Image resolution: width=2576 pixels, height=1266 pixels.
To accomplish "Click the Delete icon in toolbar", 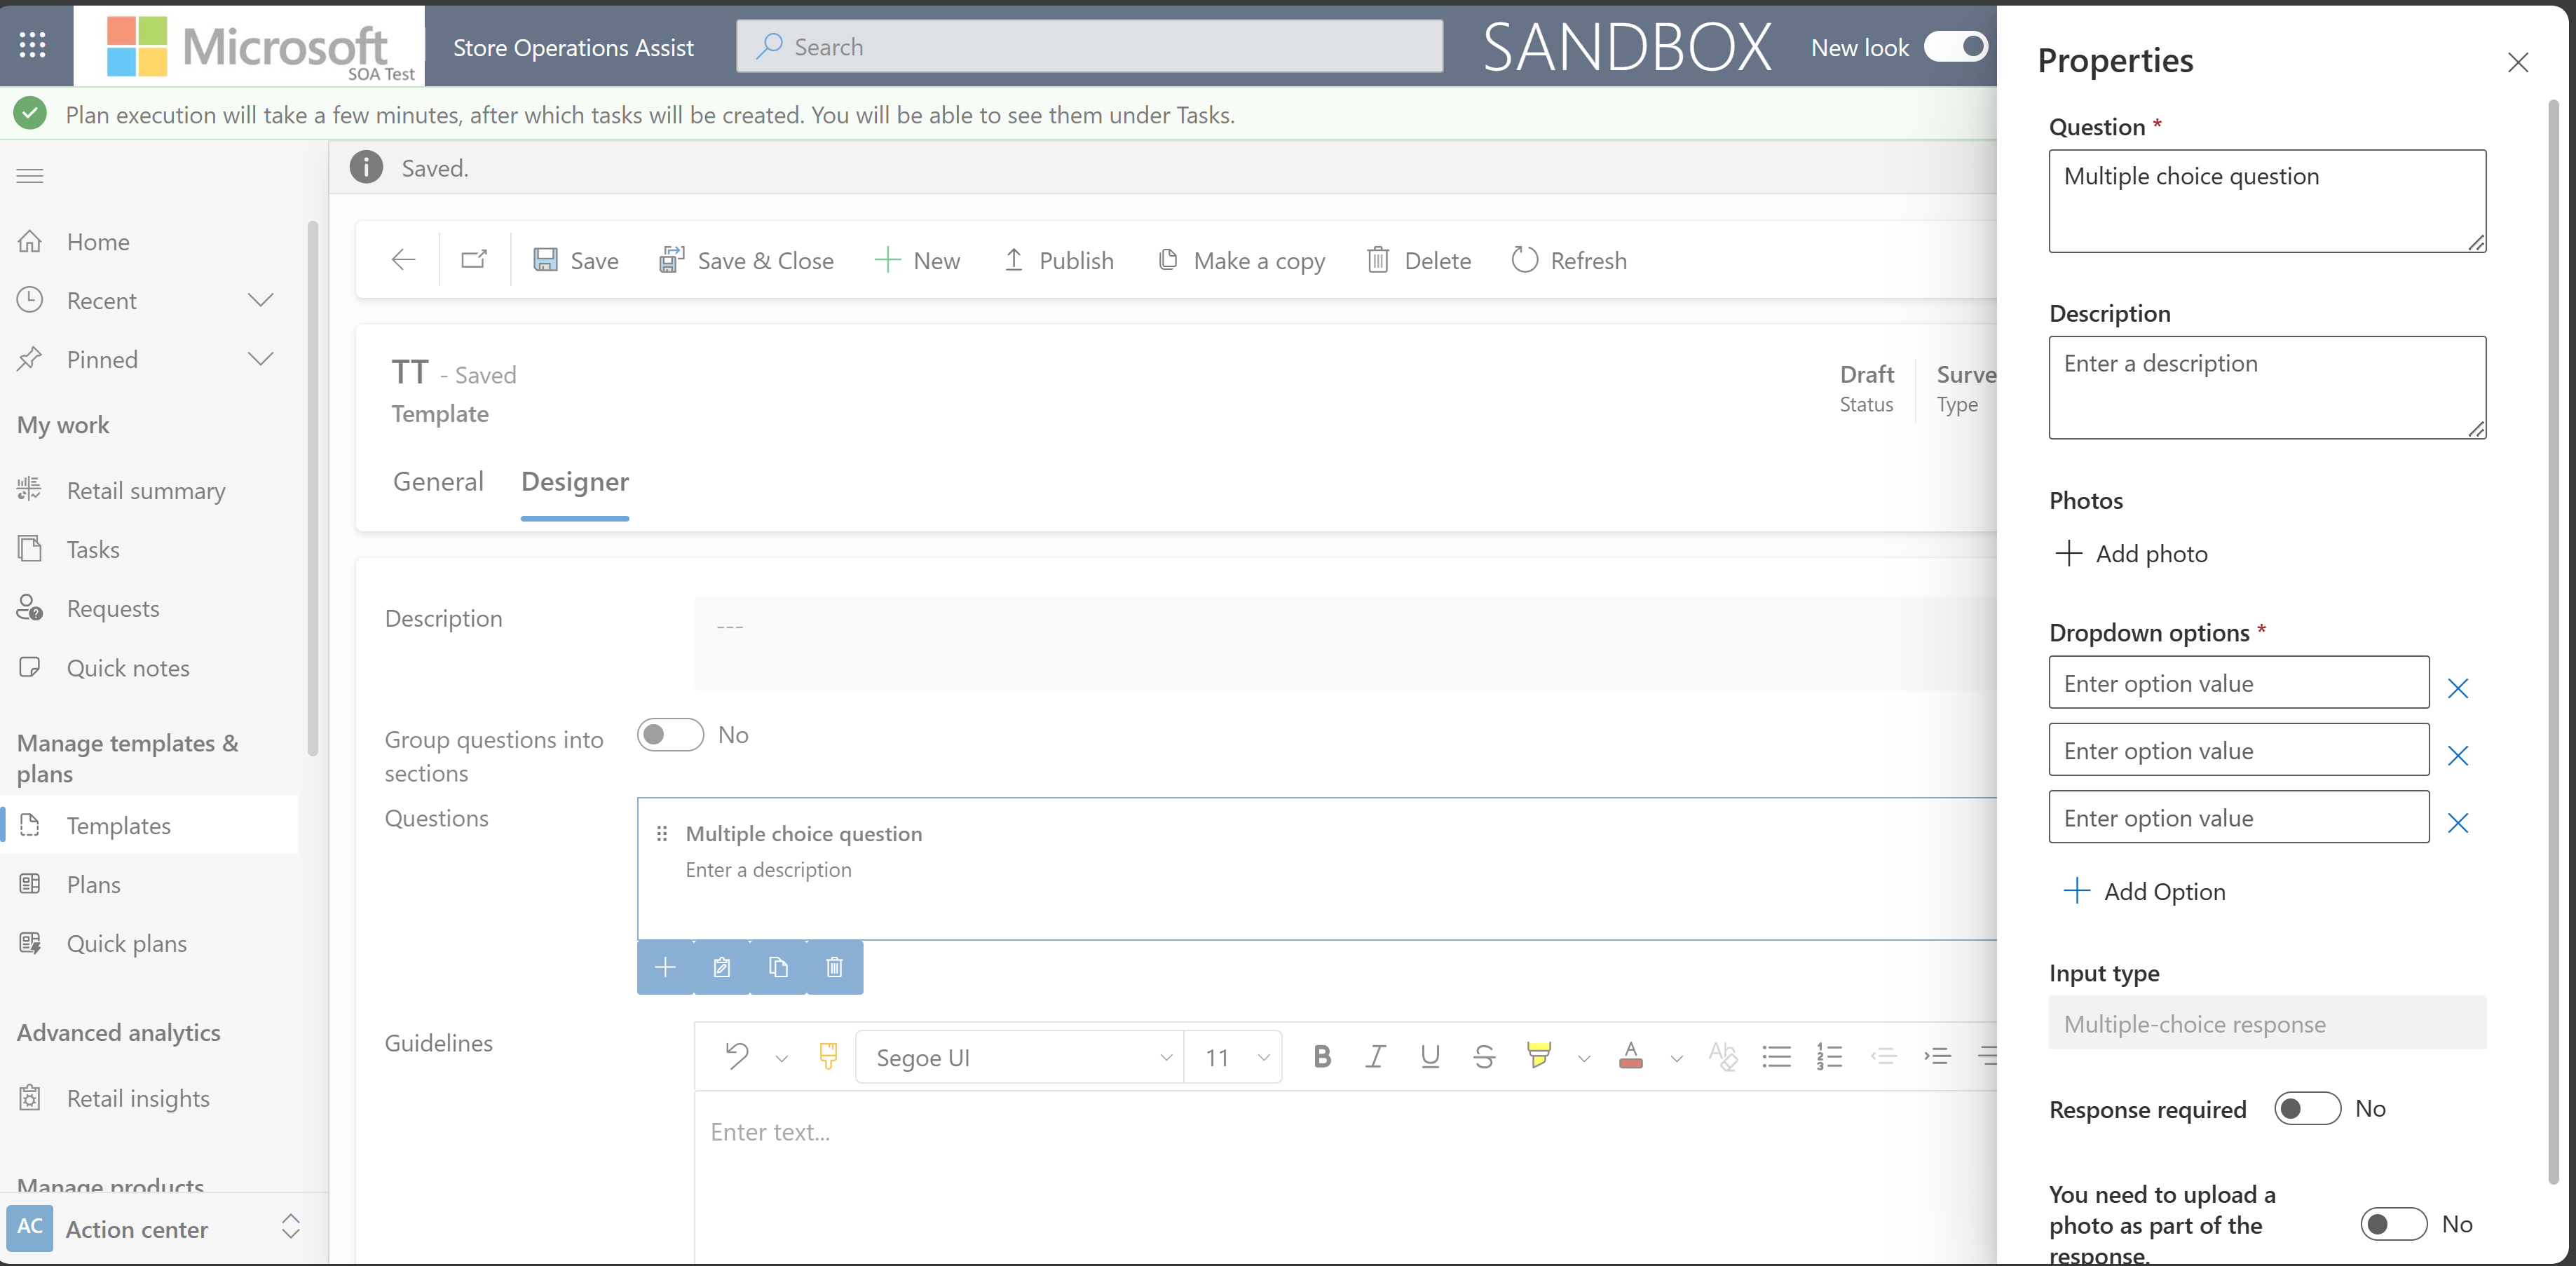I will pos(1416,259).
